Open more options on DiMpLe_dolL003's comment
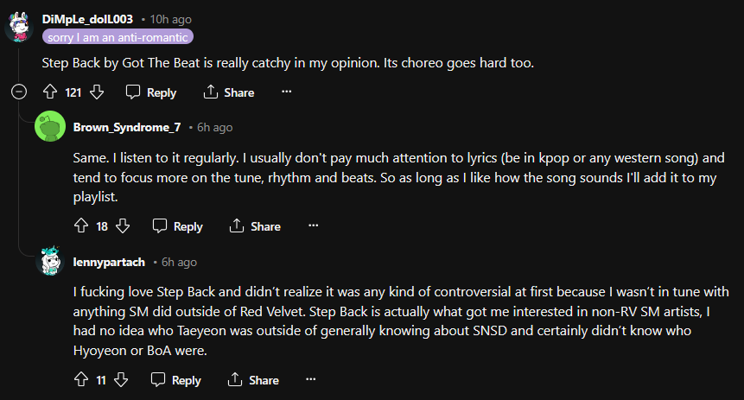The image size is (744, 400). 287,92
